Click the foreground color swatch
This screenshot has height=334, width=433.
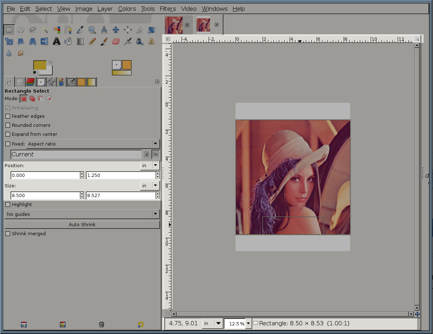(x=40, y=65)
